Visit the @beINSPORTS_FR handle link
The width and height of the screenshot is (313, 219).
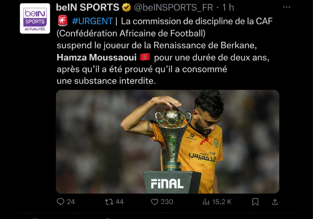point(174,8)
